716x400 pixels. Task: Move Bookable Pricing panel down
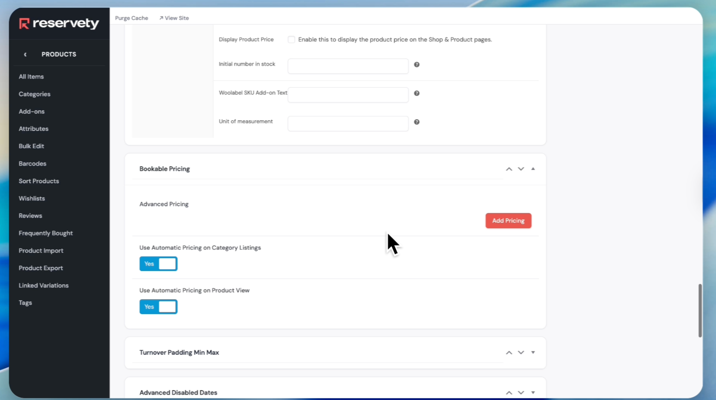click(521, 169)
